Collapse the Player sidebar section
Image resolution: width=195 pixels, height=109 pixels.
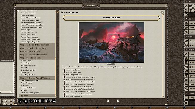coord(186,36)
